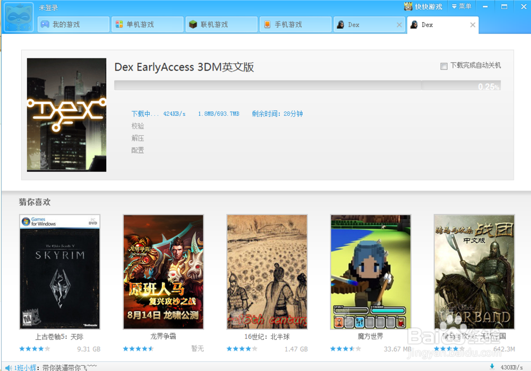The width and height of the screenshot is (531, 371).
Task: Click the blue mascot logo icon
Action: click(x=19, y=17)
